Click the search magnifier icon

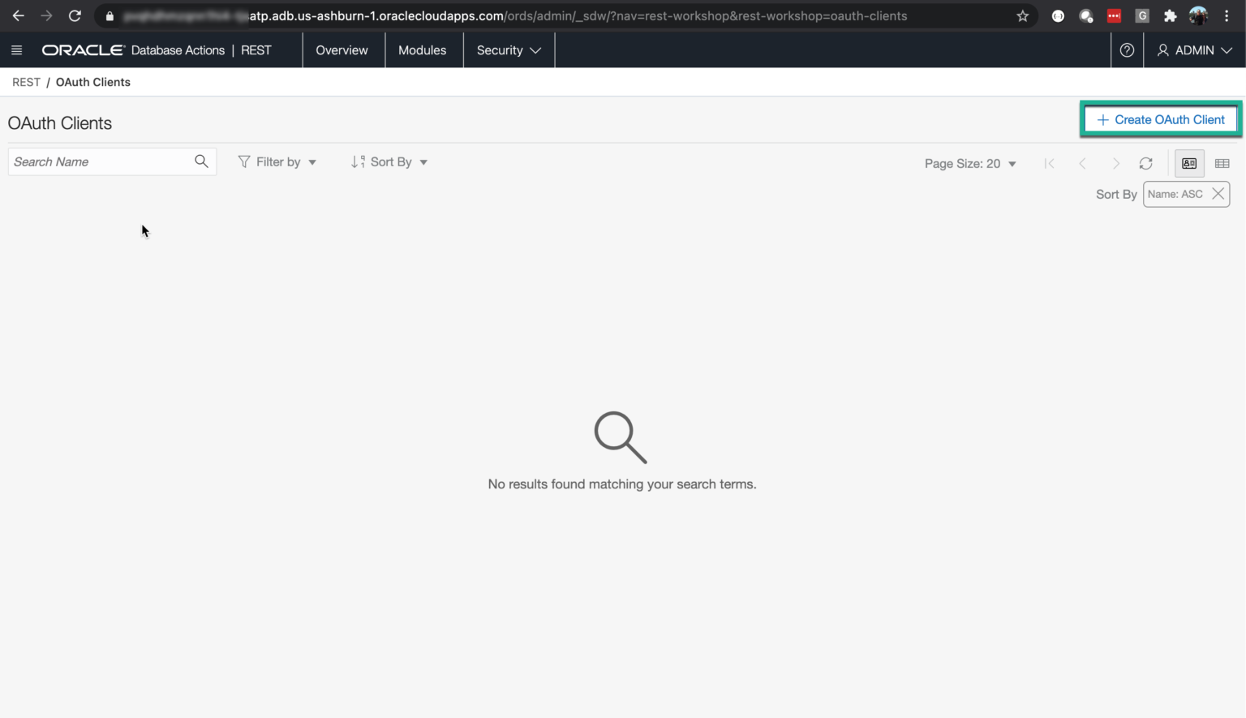[201, 161]
